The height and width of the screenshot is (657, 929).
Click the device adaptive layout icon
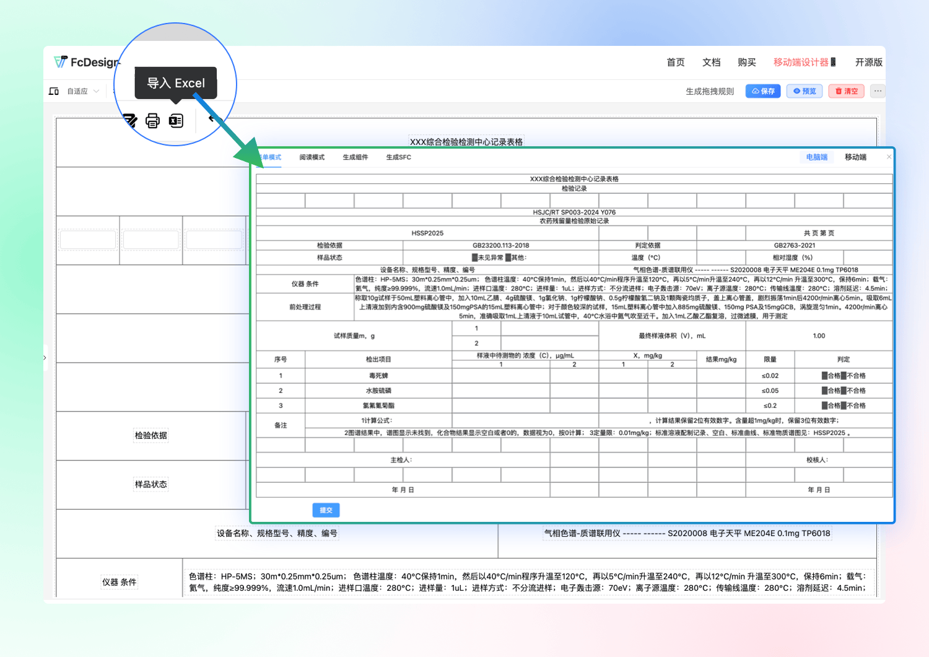point(54,91)
